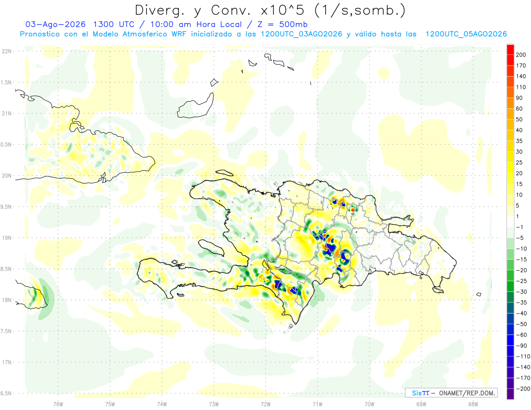The image size is (531, 410).
Task: Click the -140 legend value
Action: pyautogui.click(x=523, y=367)
